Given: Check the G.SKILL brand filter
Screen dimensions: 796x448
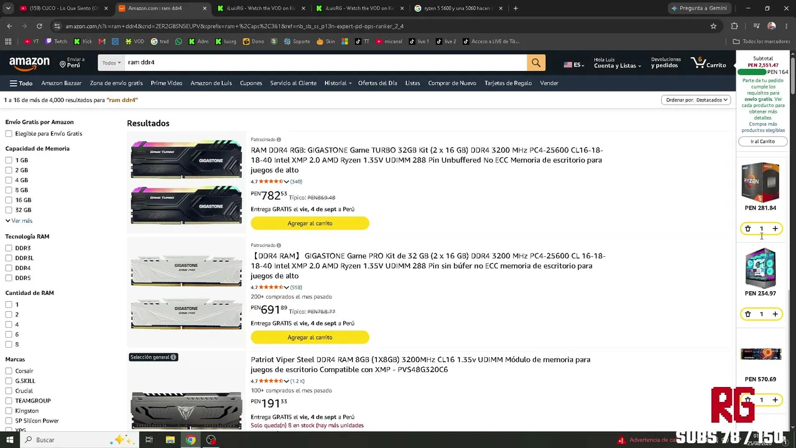Looking at the screenshot, I should 9,381.
